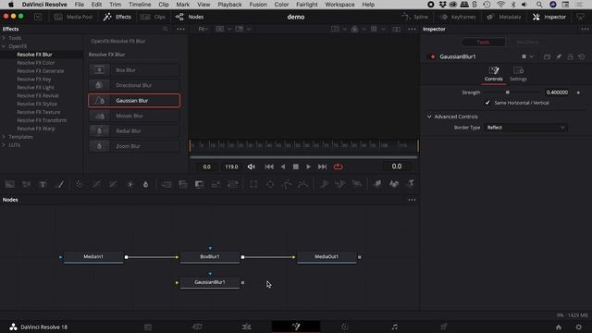592x333 pixels.
Task: Open the Edit page icon
Action: (247, 327)
